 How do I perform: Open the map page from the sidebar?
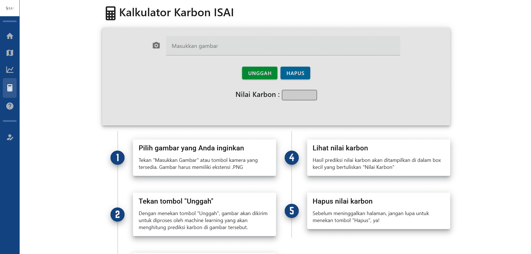(10, 53)
